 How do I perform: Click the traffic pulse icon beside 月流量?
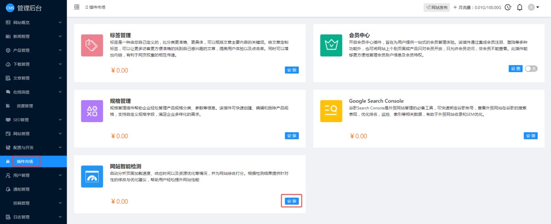pyautogui.click(x=455, y=7)
